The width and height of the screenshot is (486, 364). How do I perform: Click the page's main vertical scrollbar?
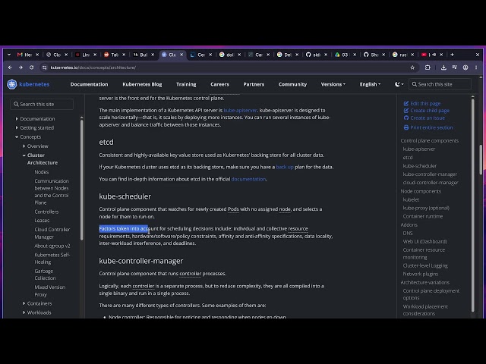point(481,159)
